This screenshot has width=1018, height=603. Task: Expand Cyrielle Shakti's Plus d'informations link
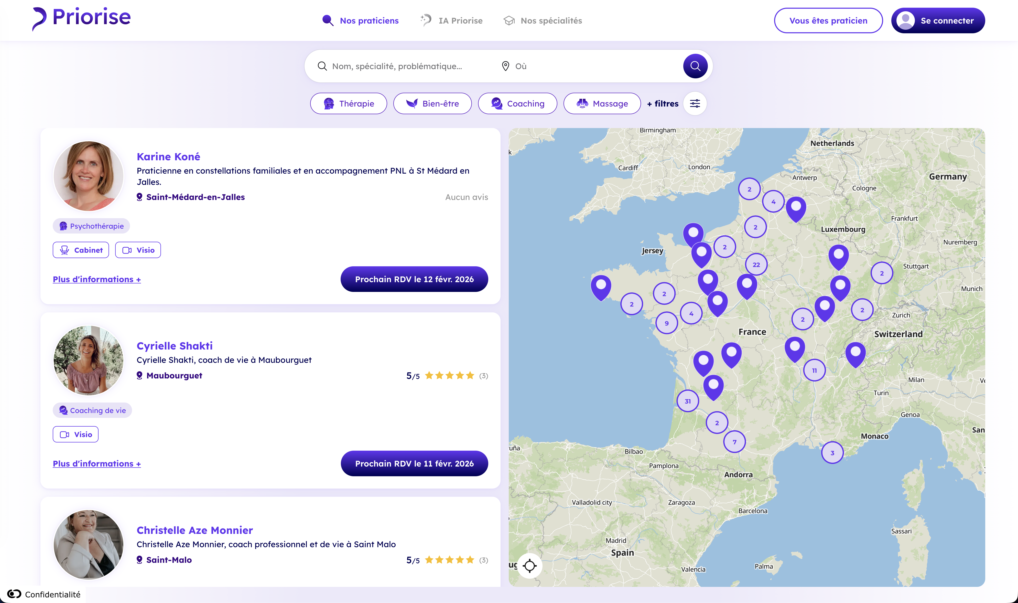pos(97,464)
